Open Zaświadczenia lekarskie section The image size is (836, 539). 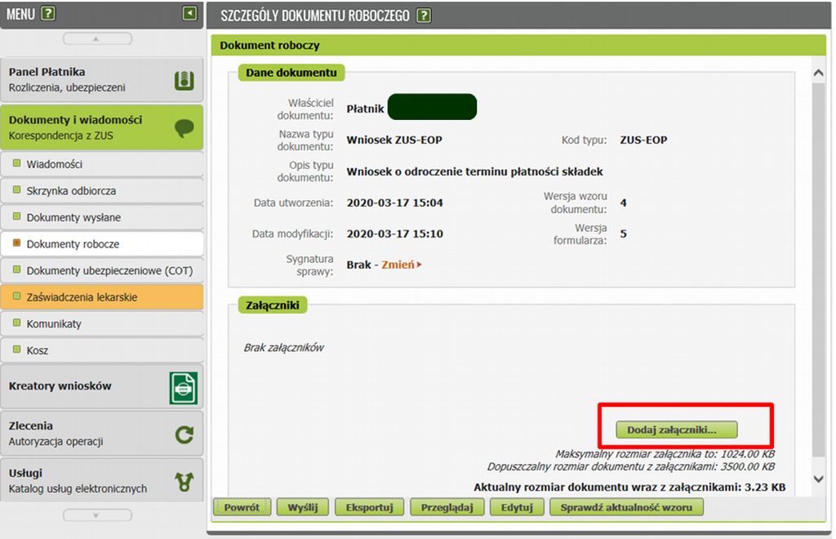(82, 297)
